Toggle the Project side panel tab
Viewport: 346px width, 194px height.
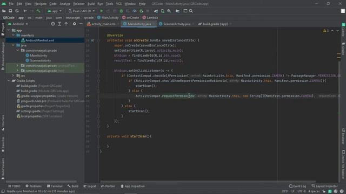3,29
